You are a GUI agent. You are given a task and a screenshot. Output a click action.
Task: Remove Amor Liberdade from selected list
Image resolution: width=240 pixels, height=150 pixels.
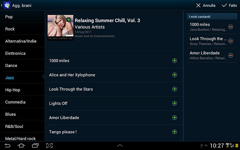pyautogui.click(x=231, y=55)
